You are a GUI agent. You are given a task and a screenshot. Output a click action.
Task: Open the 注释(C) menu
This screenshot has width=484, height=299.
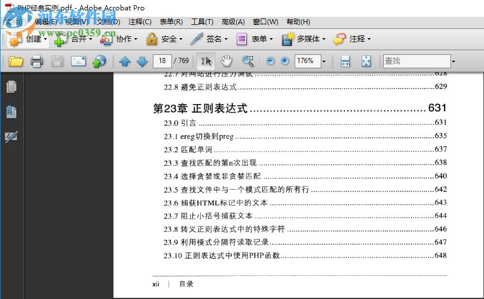click(140, 22)
